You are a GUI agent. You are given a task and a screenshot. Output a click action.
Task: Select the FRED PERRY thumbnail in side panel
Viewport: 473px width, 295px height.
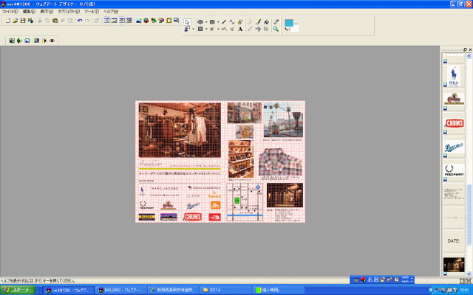(454, 170)
